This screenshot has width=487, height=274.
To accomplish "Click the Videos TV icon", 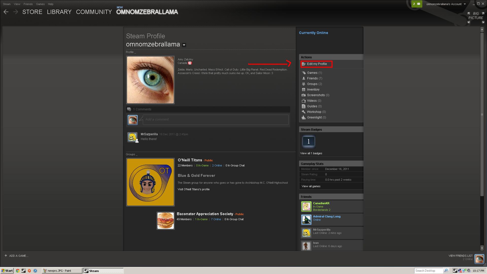I will (304, 101).
